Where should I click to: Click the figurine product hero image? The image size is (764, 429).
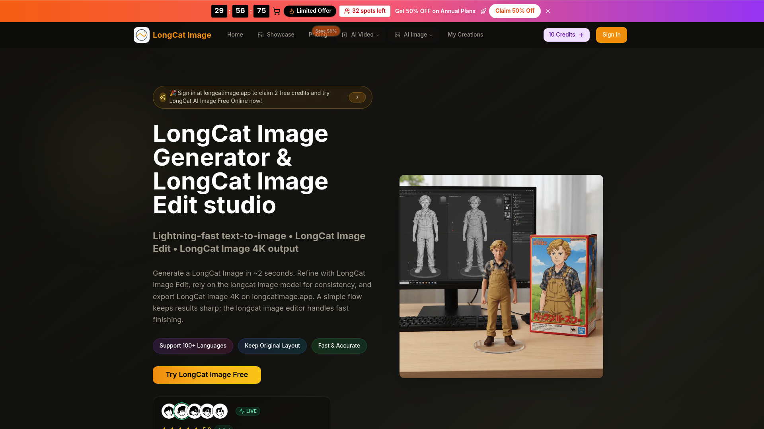[x=501, y=276]
